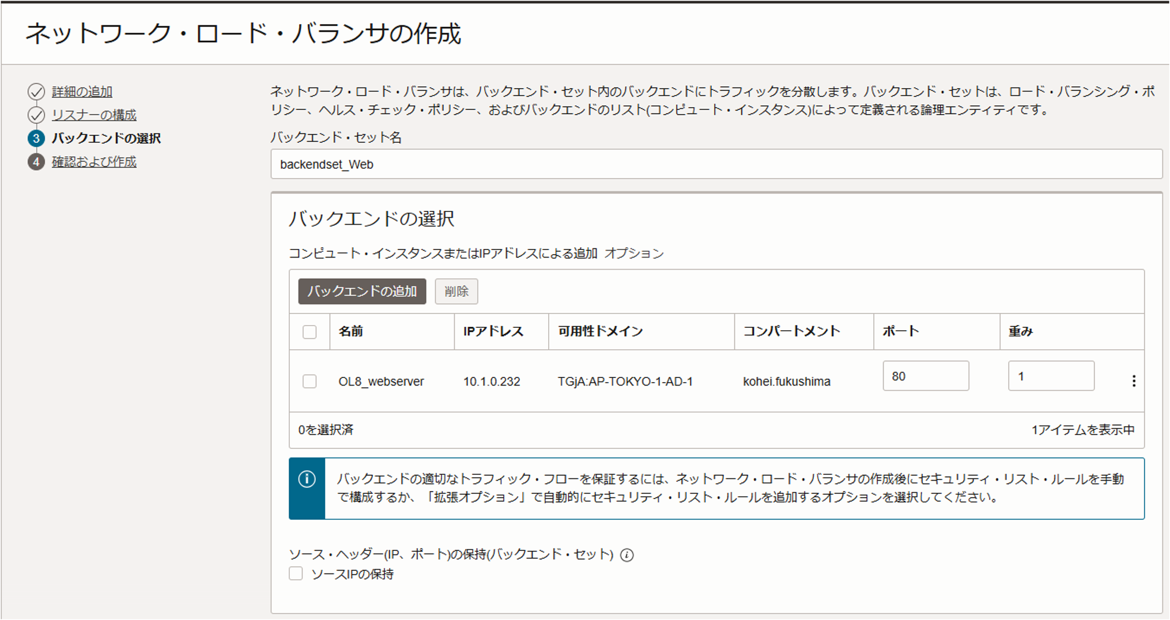This screenshot has height=620, width=1170.
Task: Check the checkbox on the OL8_webserver row
Action: coord(310,381)
